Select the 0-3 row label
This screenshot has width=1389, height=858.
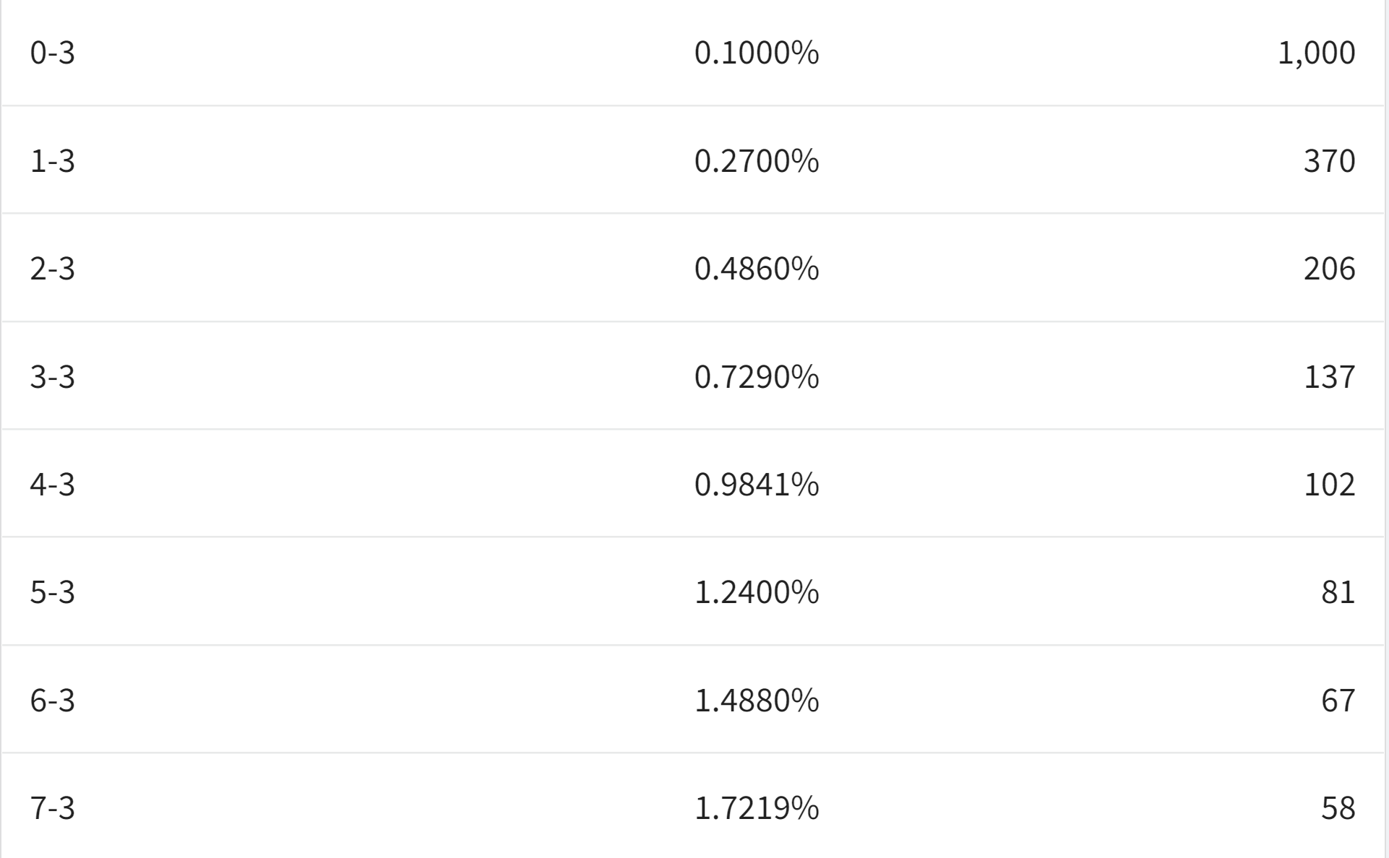[52, 53]
